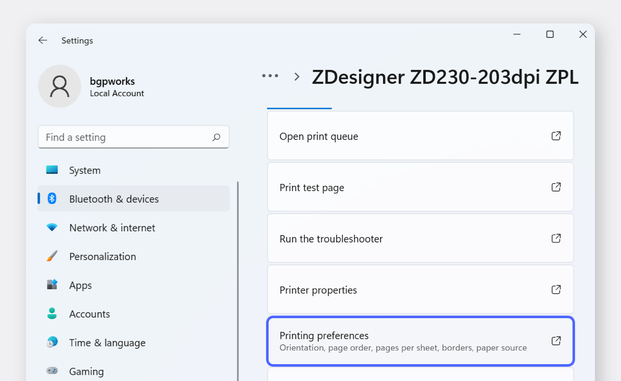The image size is (621, 381).
Task: Click the Bluetooth icon in sidebar
Action: coord(52,199)
